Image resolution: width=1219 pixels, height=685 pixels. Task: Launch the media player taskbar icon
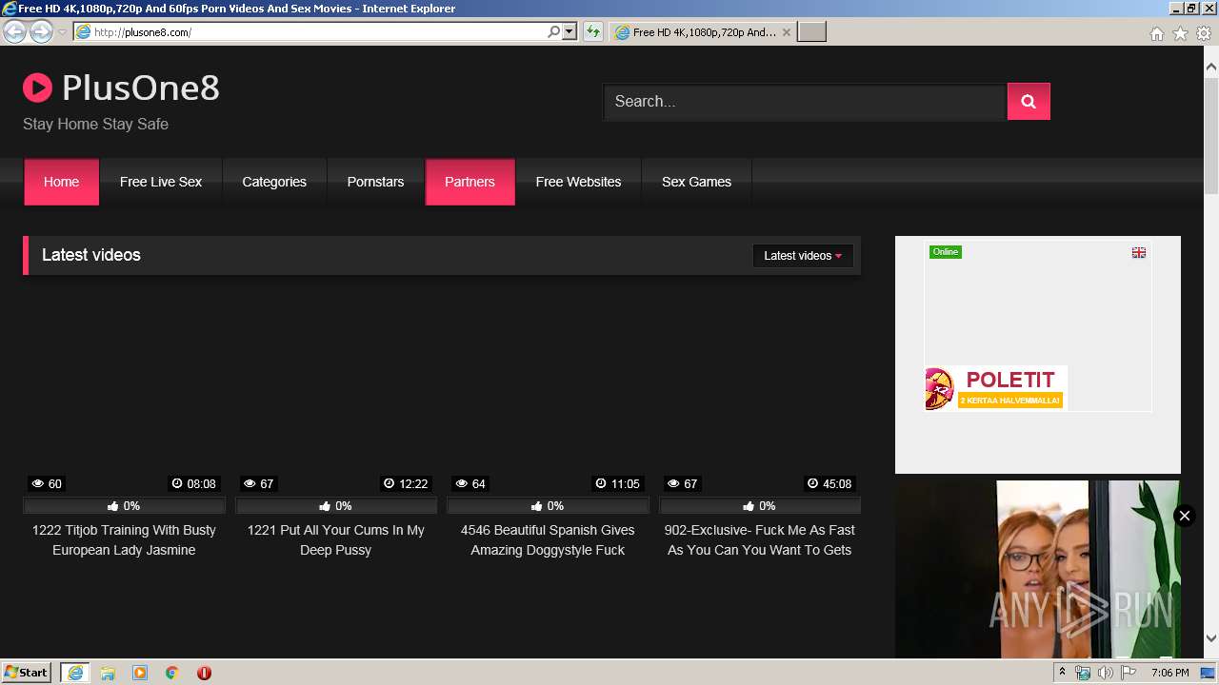coord(140,673)
